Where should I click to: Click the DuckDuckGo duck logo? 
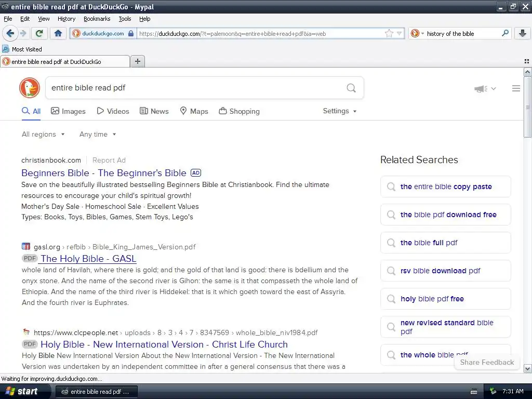(x=30, y=88)
